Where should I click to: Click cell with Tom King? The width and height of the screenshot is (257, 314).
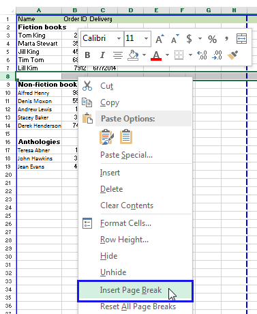(39, 35)
